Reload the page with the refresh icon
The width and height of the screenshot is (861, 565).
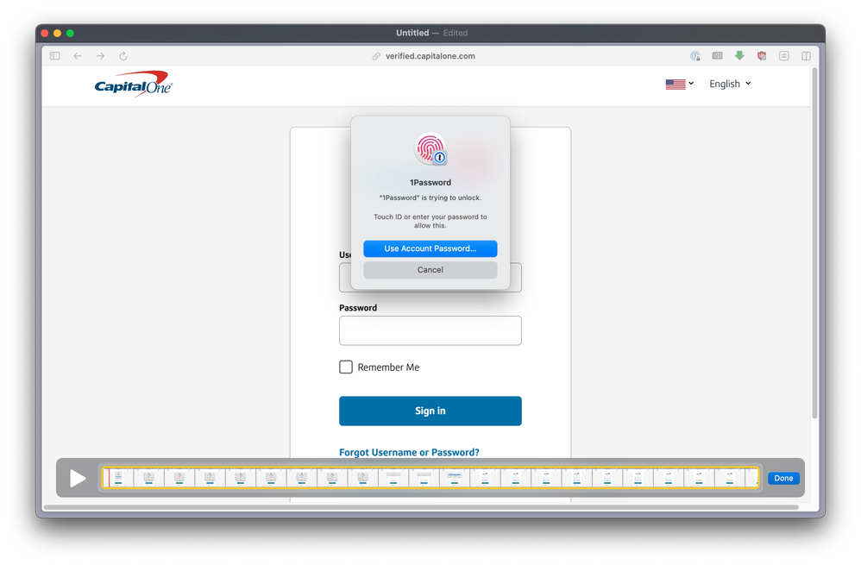point(123,56)
